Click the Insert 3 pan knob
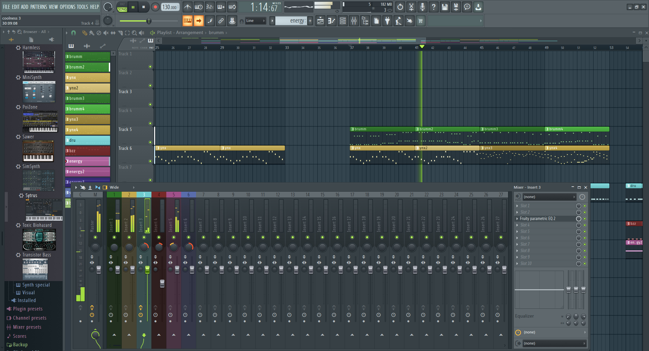 (x=144, y=247)
